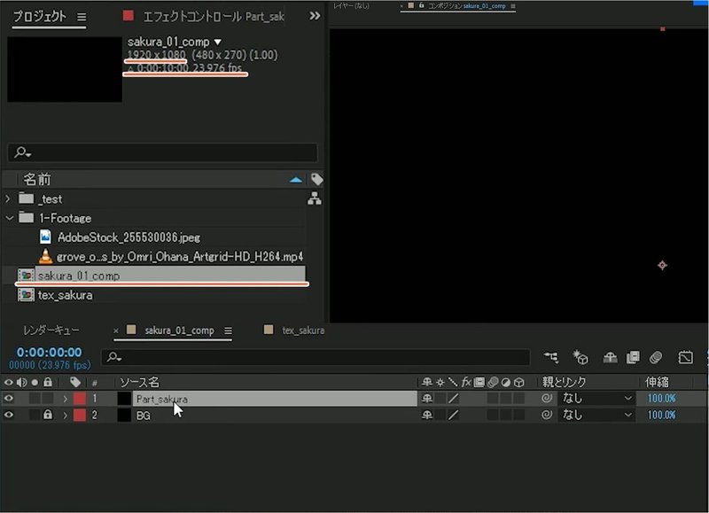Collapse the 1-Footage folder
The width and height of the screenshot is (709, 513).
coord(10,218)
